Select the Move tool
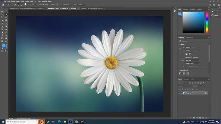Image resolution: width=221 pixels, height=124 pixels. coord(2,11)
